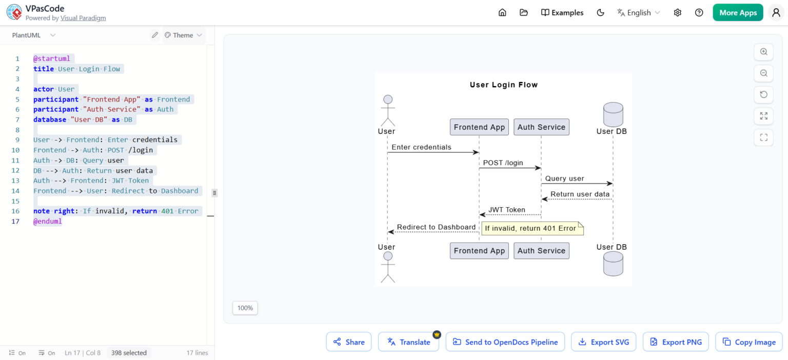The height and width of the screenshot is (360, 788).
Task: Copy the diagram image
Action: (749, 342)
